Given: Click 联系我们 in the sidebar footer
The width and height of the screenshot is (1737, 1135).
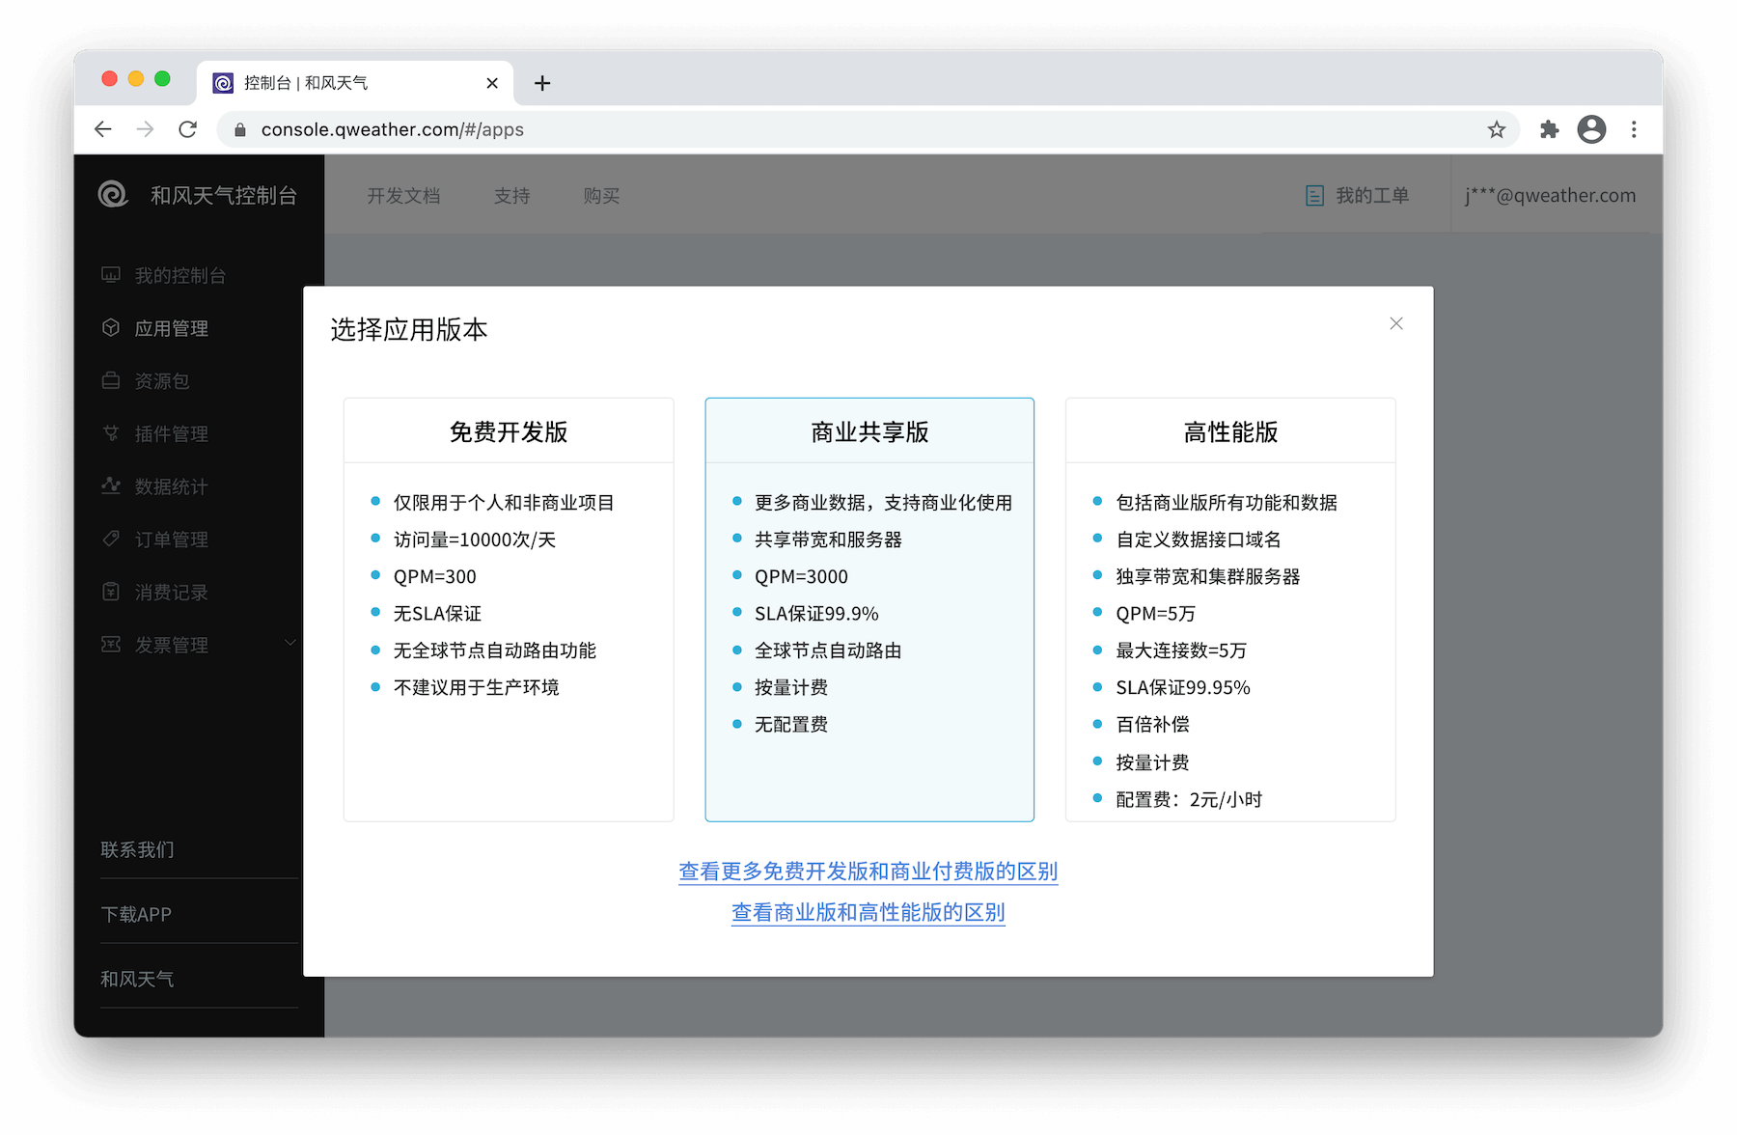Looking at the screenshot, I should [x=137, y=849].
